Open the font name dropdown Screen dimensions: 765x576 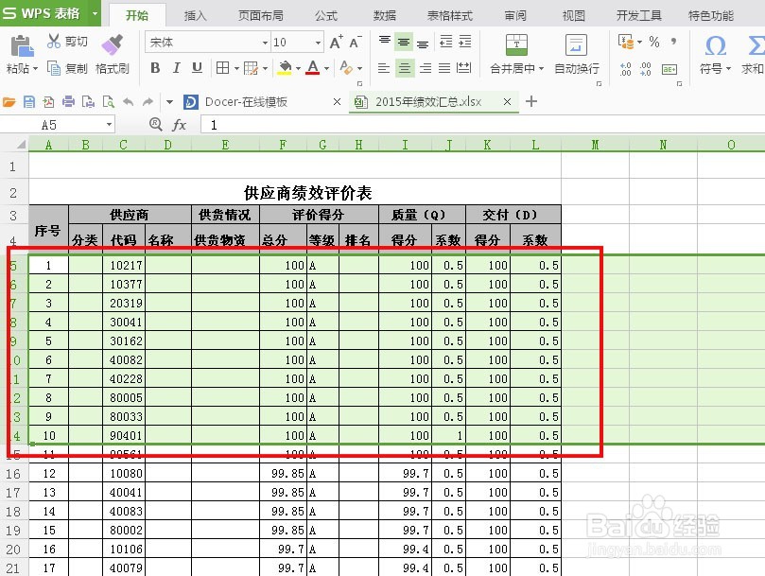[265, 43]
